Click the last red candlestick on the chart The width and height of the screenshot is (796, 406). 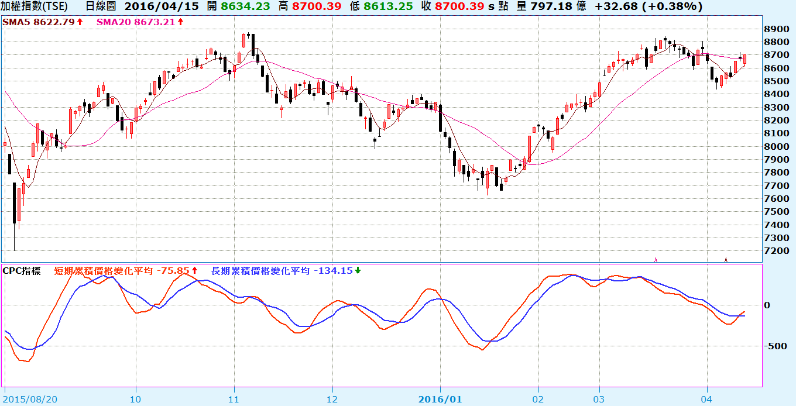[745, 59]
